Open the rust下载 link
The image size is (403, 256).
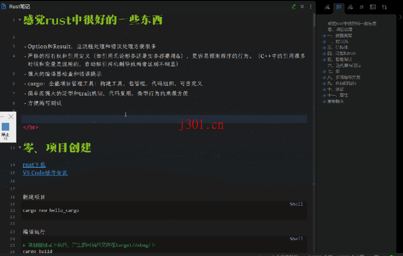[34, 165]
